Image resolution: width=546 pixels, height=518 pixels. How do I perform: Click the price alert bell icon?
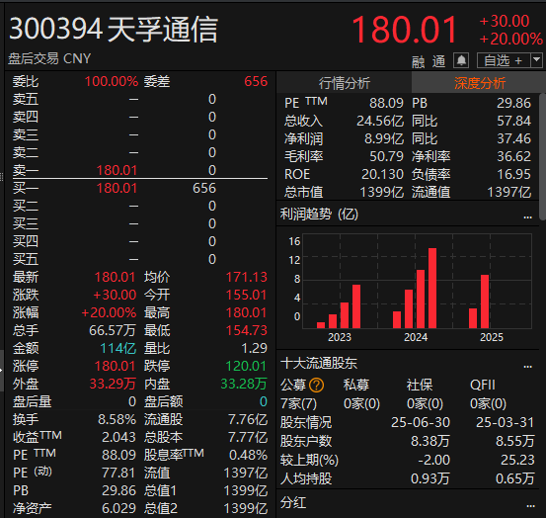pyautogui.click(x=461, y=60)
